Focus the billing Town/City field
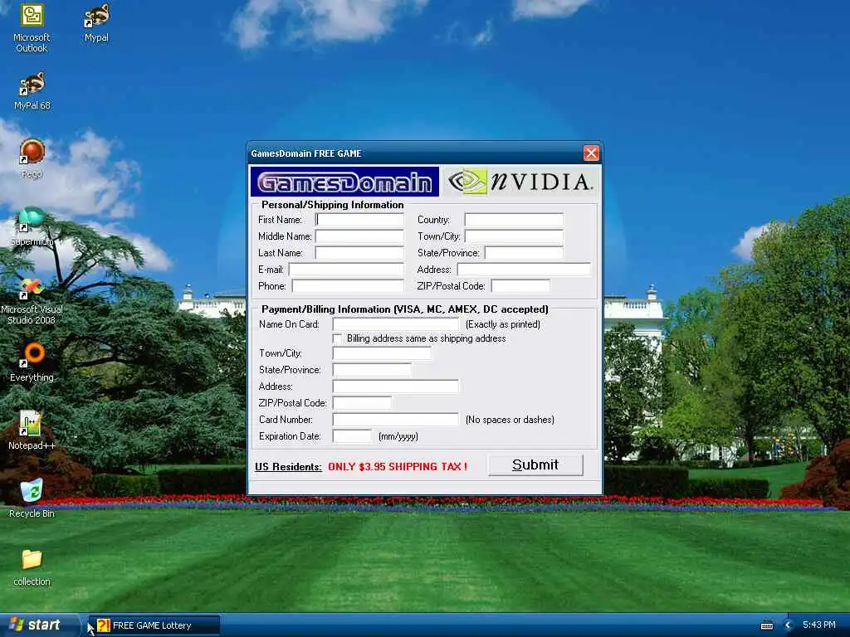850x637 pixels. coord(382,353)
